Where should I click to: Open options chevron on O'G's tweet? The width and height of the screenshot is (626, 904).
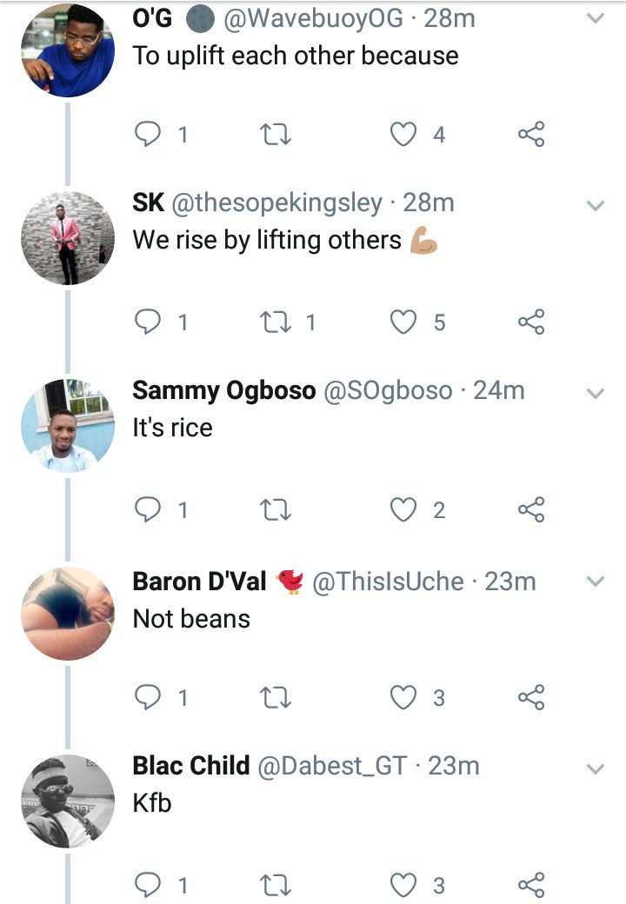click(596, 18)
